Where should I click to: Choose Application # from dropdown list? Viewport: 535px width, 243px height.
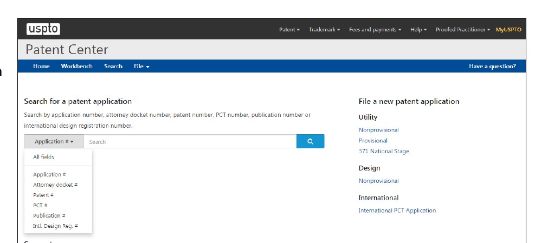49,174
